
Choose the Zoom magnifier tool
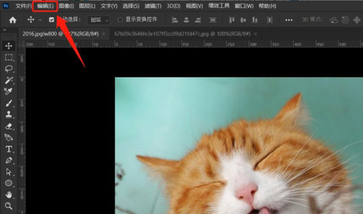[9, 206]
